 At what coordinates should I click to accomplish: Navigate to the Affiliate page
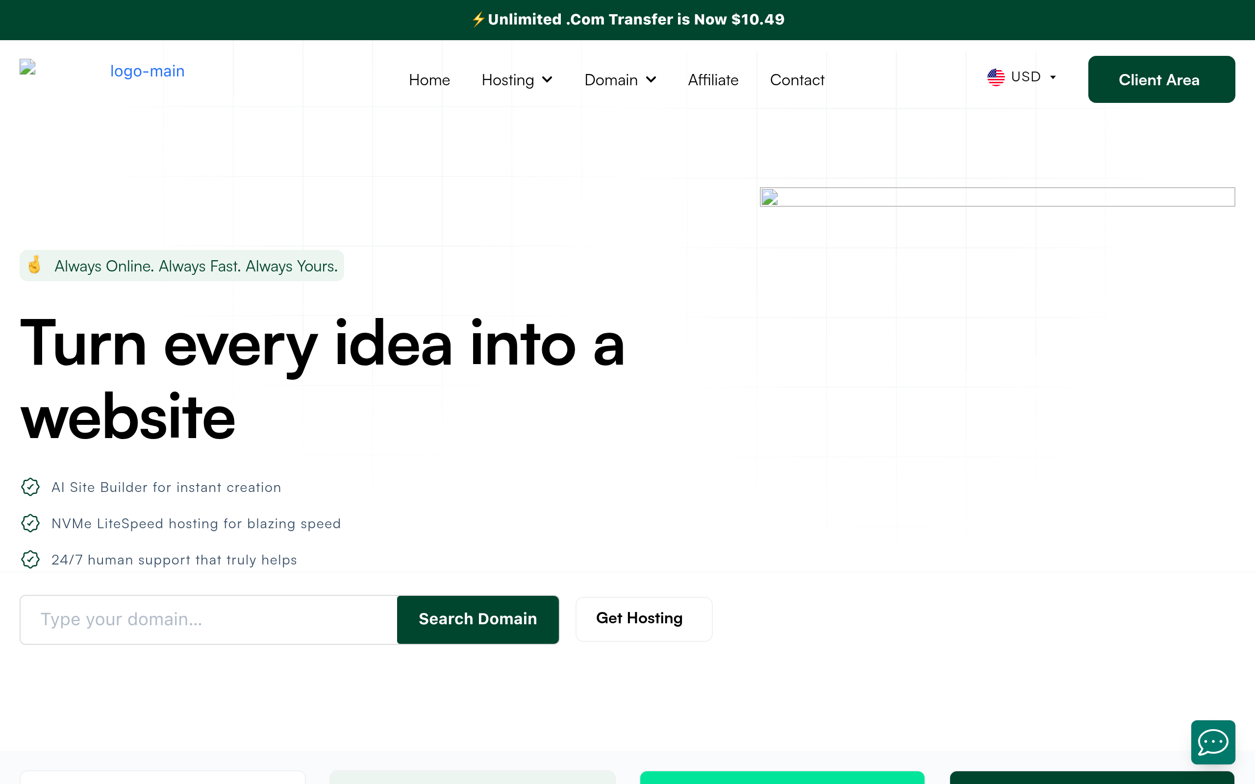click(713, 80)
